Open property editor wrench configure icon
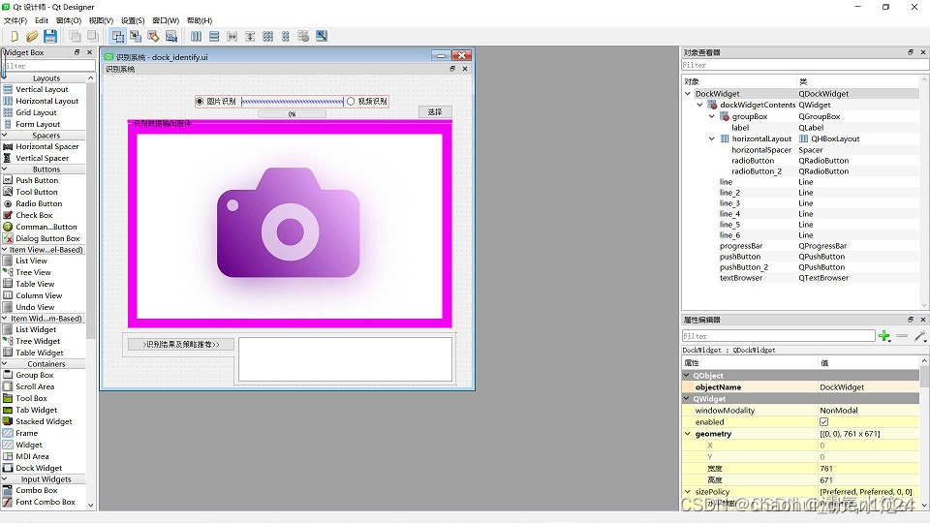 pos(920,336)
